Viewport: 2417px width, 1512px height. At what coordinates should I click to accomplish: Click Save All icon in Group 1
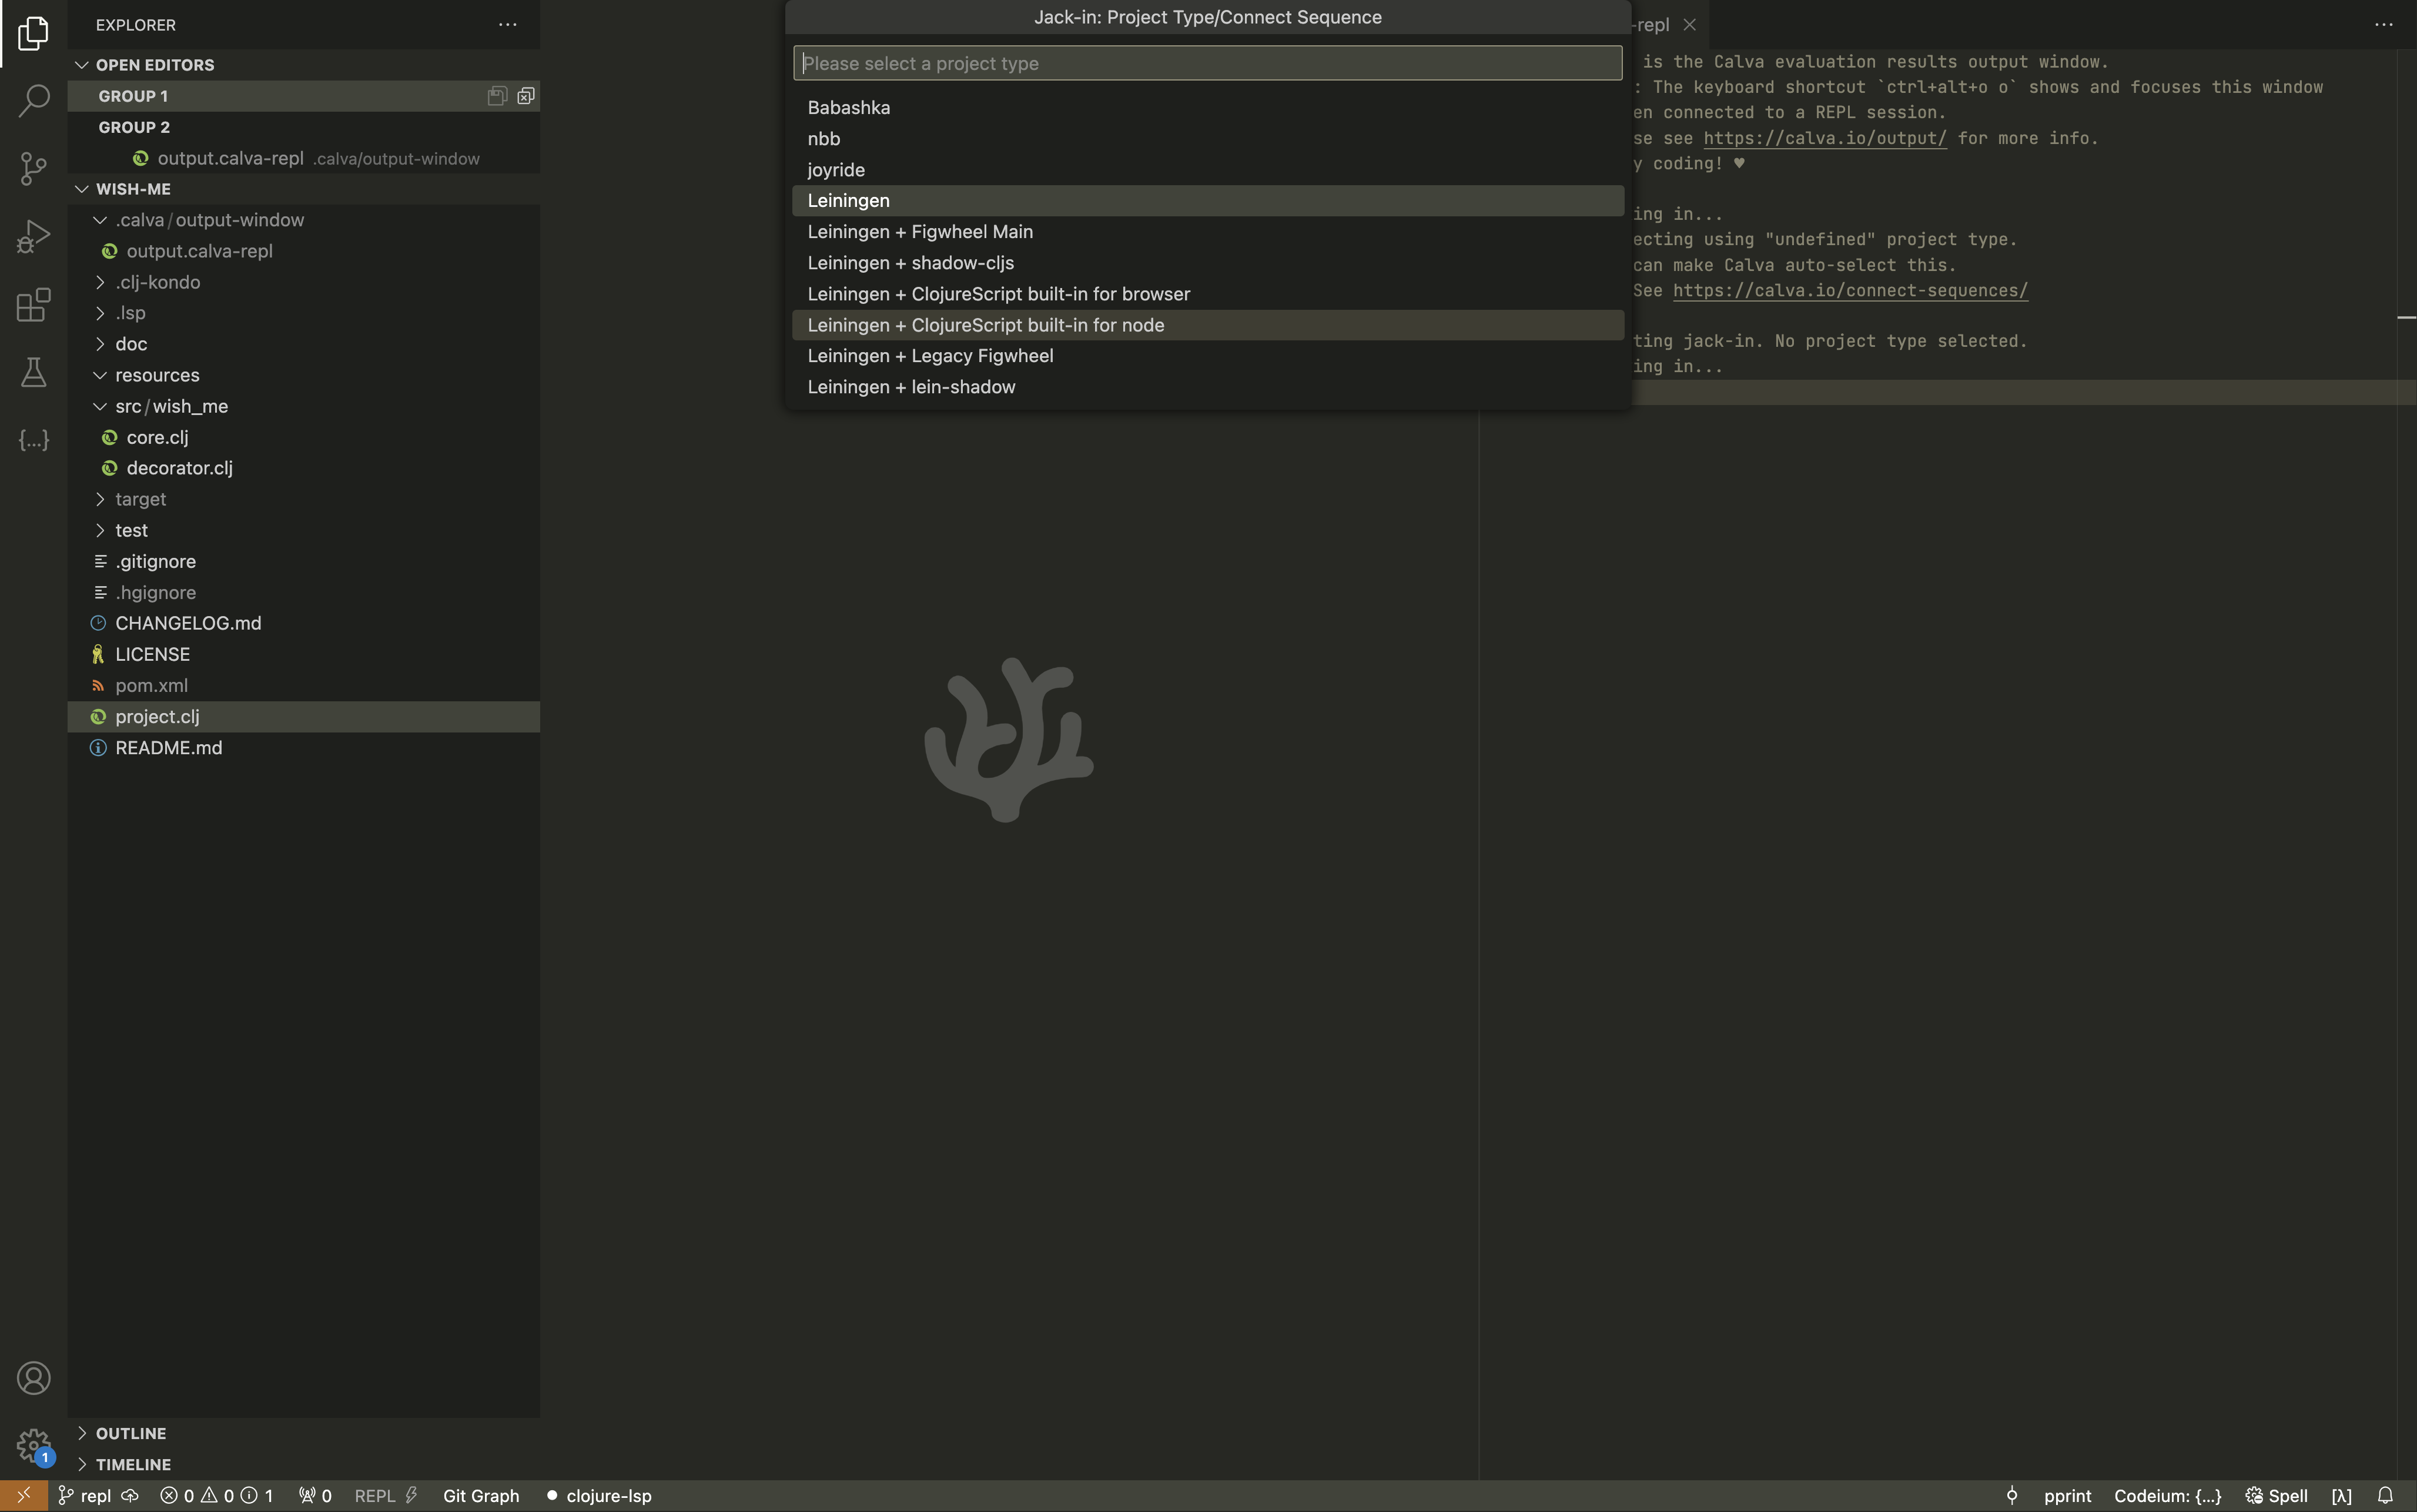click(497, 96)
